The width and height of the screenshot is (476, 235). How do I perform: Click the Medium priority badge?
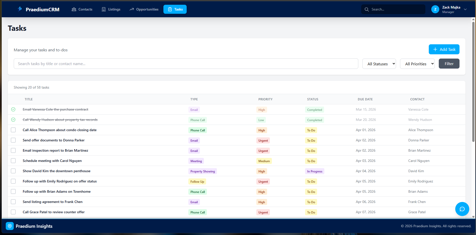coord(264,161)
